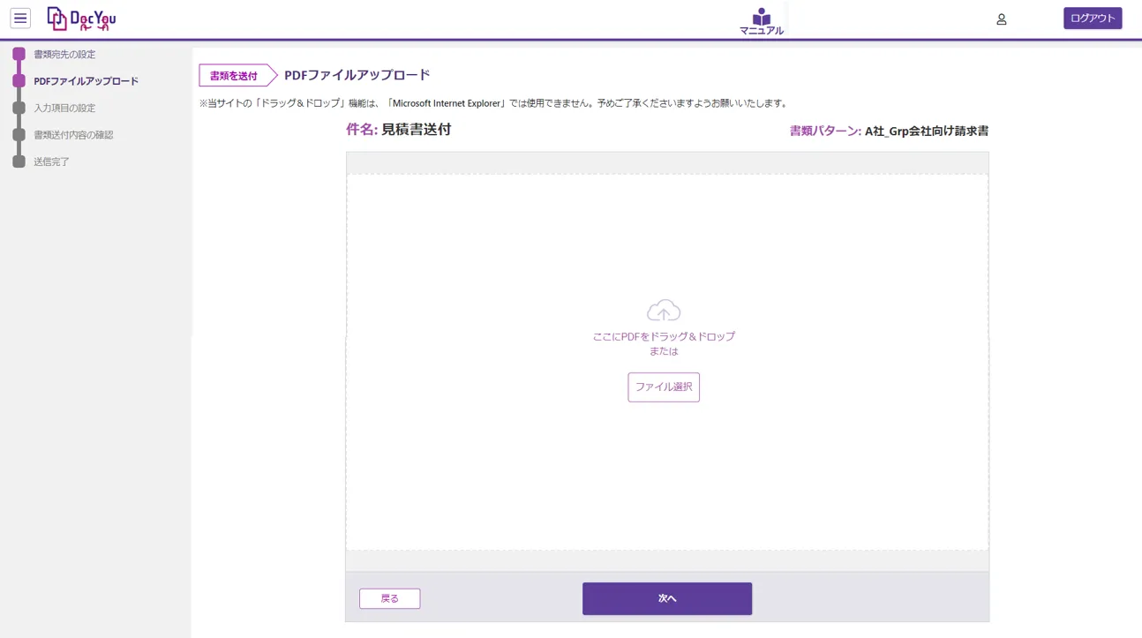The width and height of the screenshot is (1142, 638).
Task: Open the マニュアル book icon
Action: coord(762,21)
